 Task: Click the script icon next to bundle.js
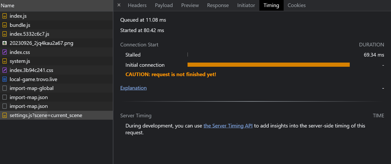pyautogui.click(x=4, y=25)
